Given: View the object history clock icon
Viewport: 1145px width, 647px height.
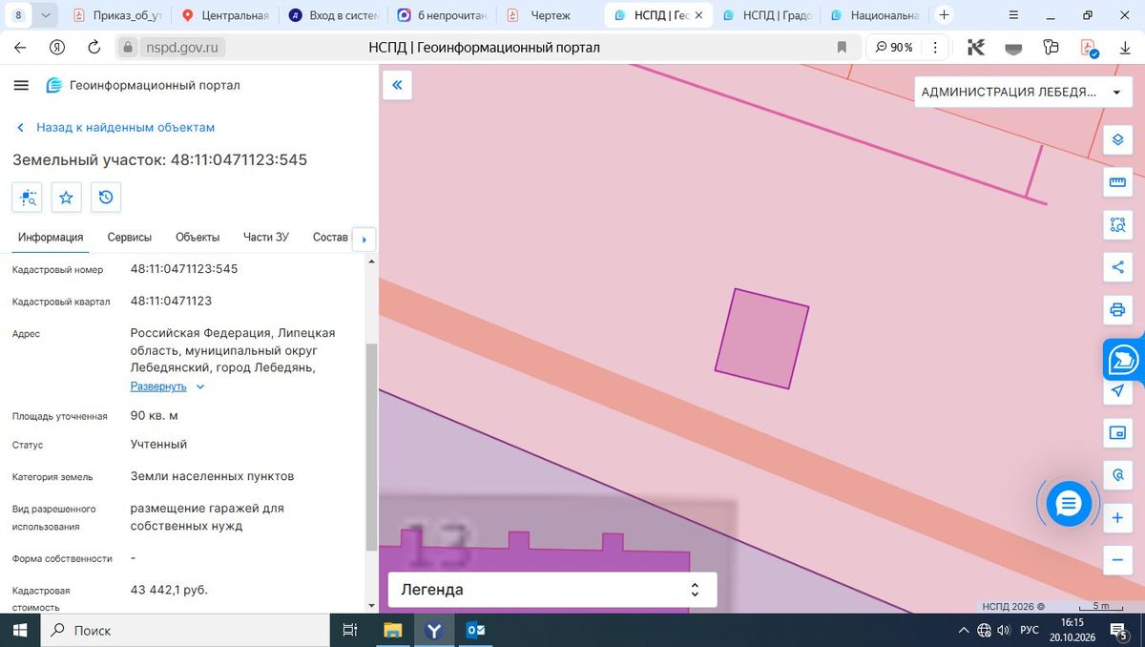Looking at the screenshot, I should click(106, 198).
